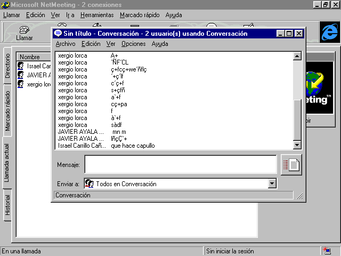Viewport: 341px width, 256px height.
Task: Click the Nombre column header
Action: tap(34, 57)
